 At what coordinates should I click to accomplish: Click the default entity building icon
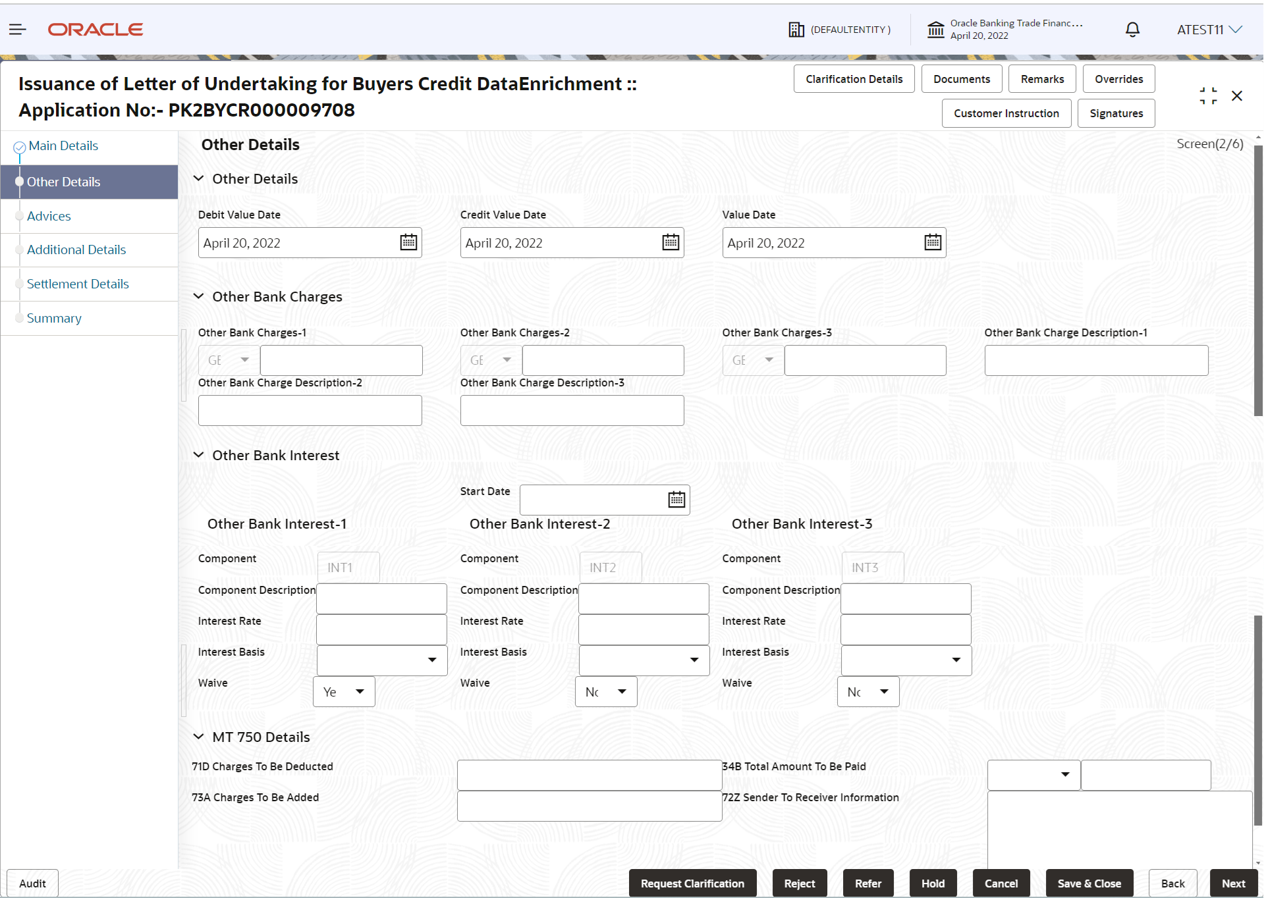[x=796, y=30]
